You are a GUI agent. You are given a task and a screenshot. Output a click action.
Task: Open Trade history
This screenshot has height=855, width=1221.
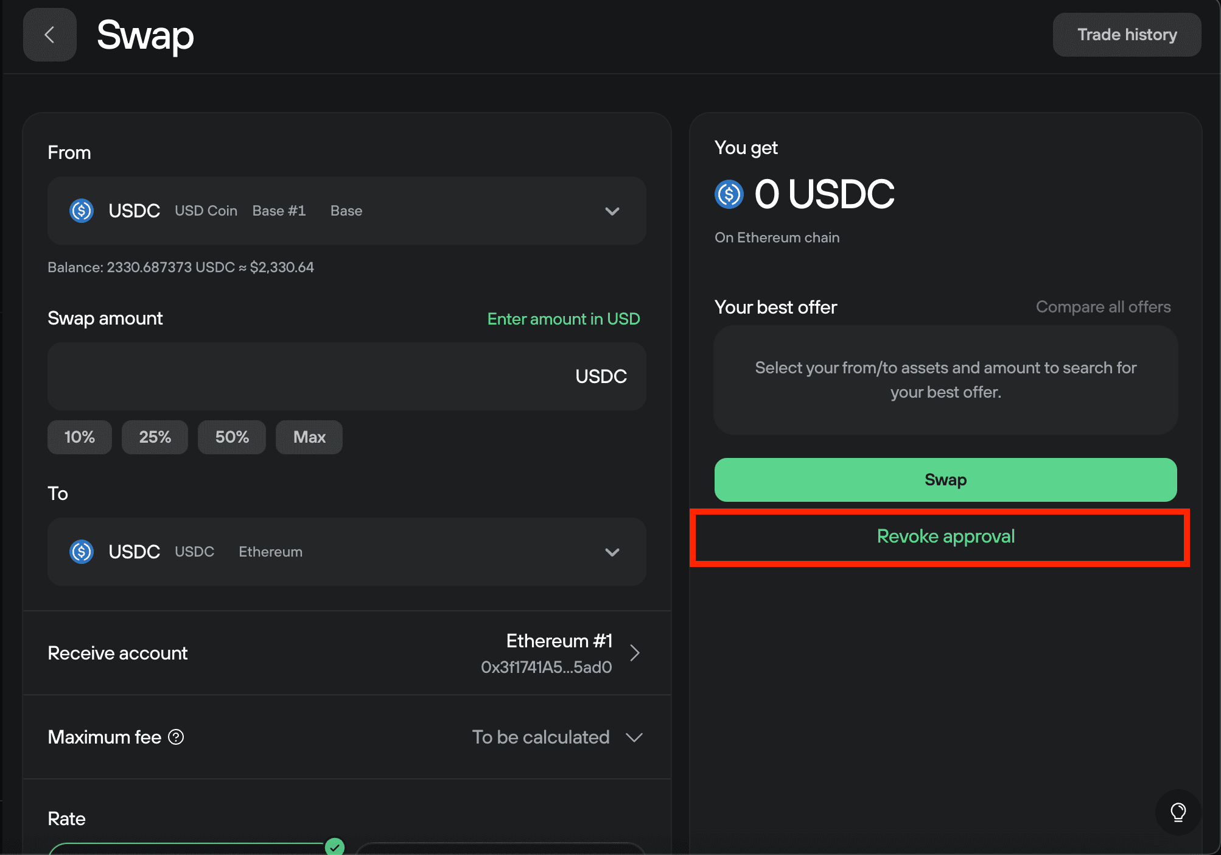(1127, 34)
